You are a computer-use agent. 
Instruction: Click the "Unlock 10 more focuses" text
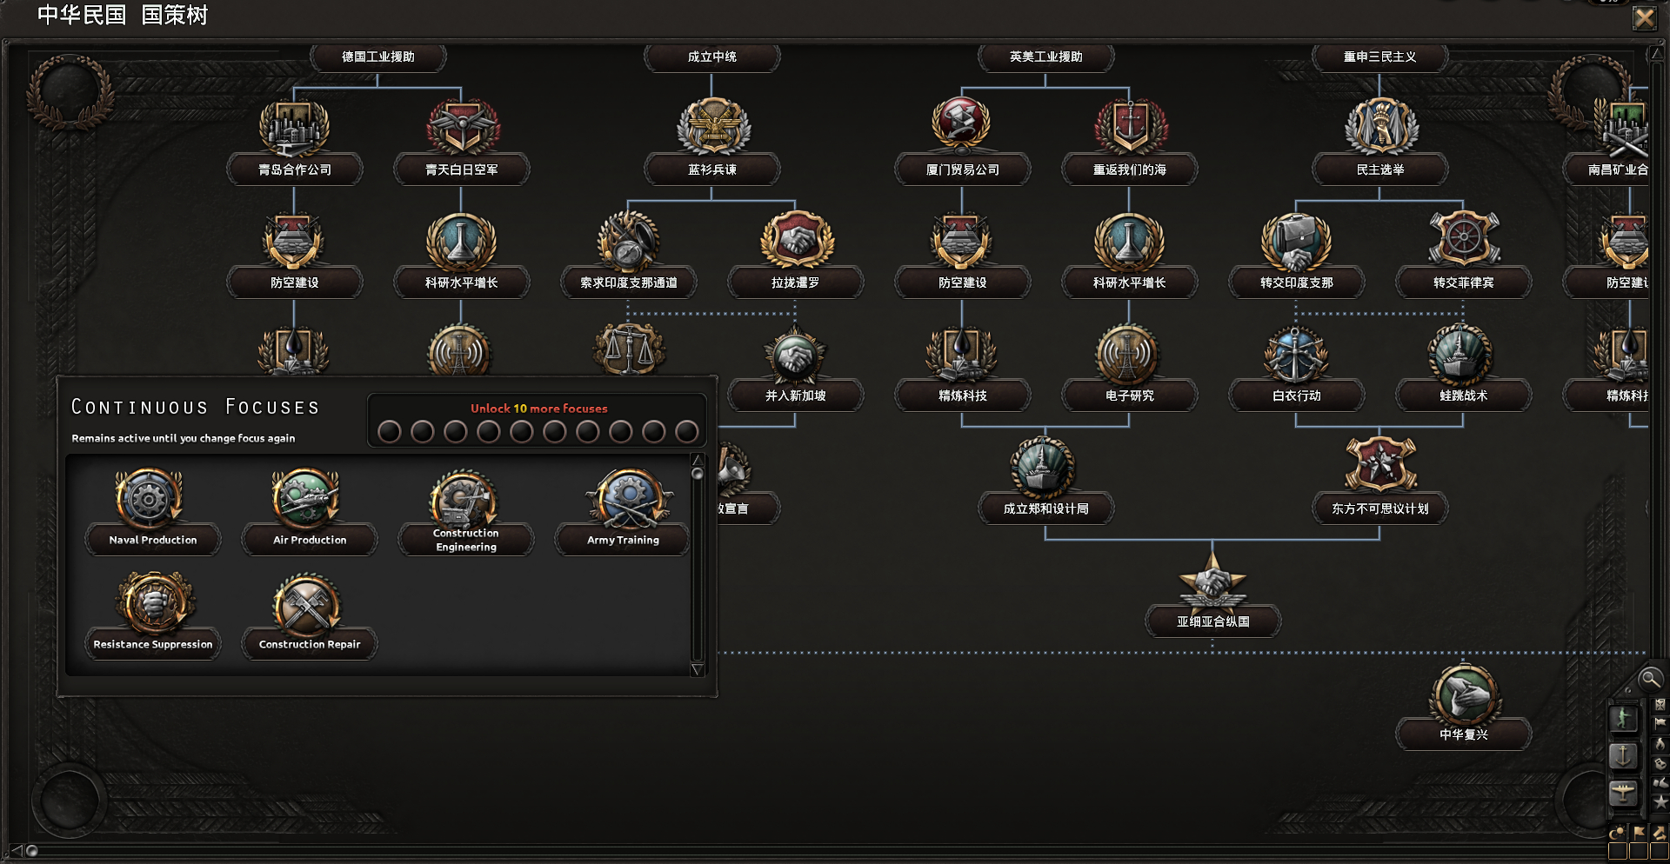(539, 409)
